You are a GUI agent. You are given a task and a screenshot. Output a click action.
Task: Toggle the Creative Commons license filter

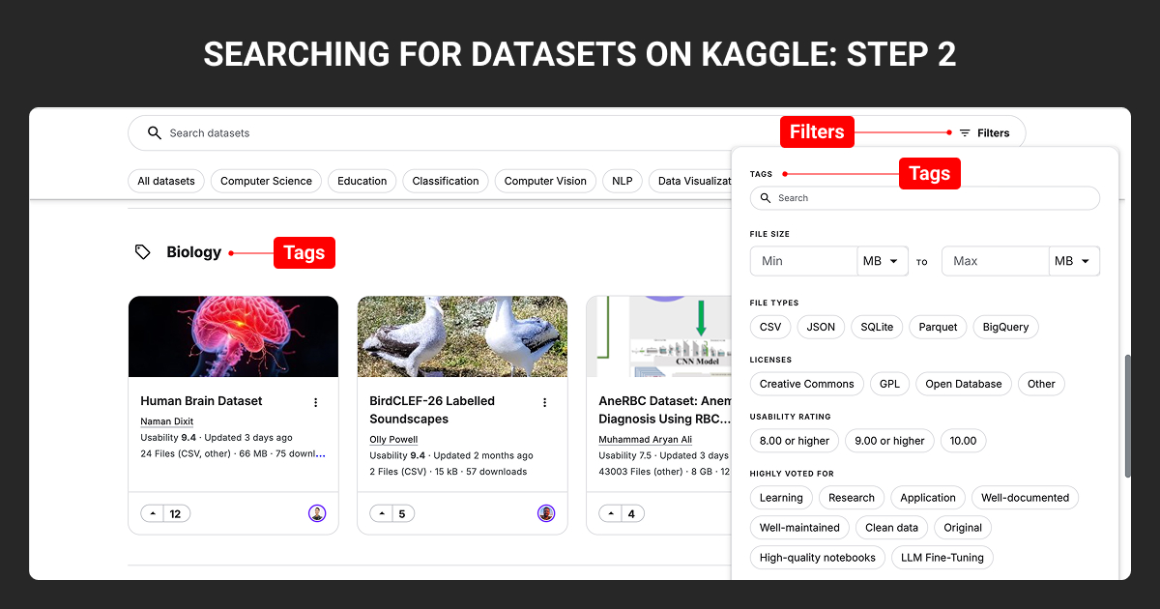(x=806, y=384)
